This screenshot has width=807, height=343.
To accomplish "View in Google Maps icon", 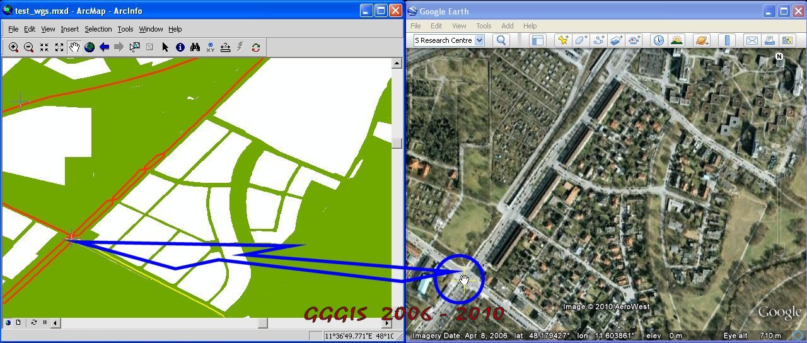I will 787,40.
